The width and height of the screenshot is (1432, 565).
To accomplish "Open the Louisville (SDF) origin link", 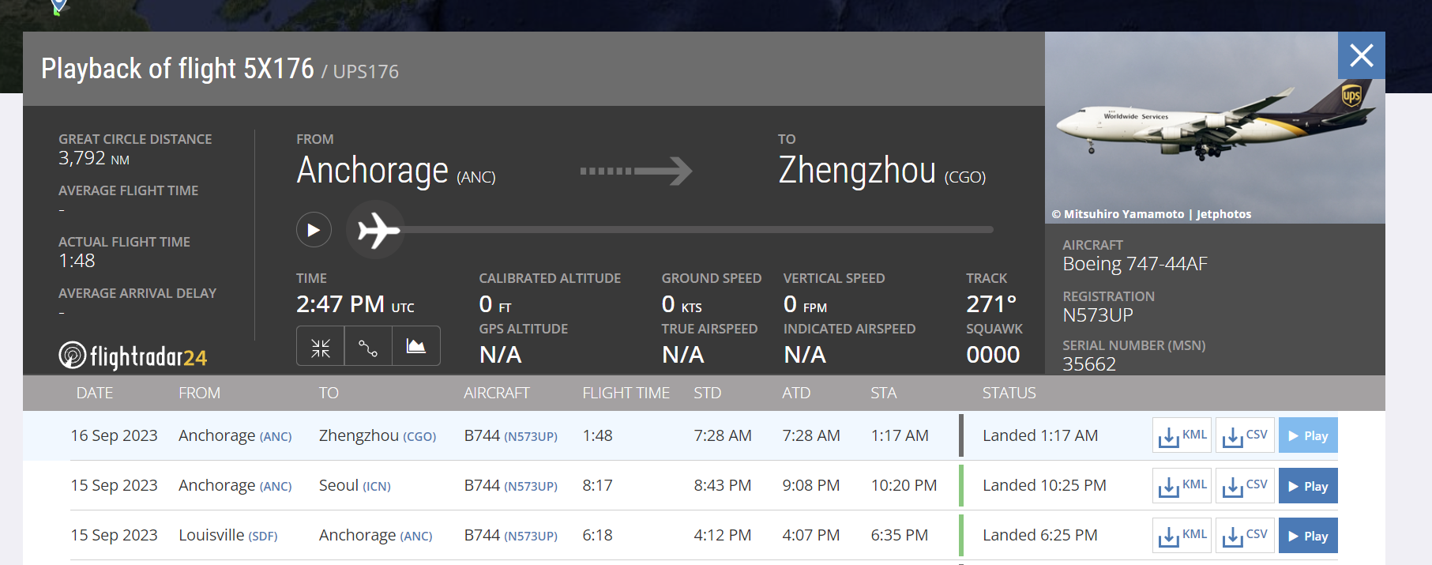I will pyautogui.click(x=228, y=535).
